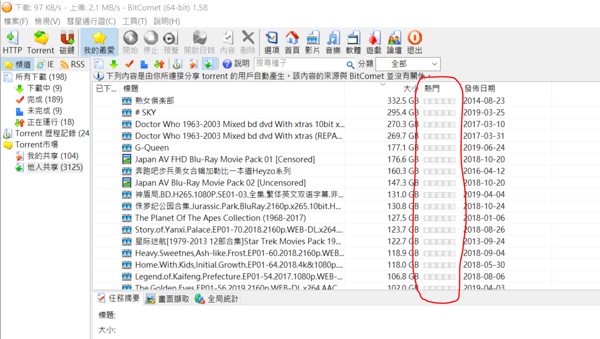Open Torrent 歷程記錄 in the sidebar
The height and width of the screenshot is (339, 600).
[52, 133]
